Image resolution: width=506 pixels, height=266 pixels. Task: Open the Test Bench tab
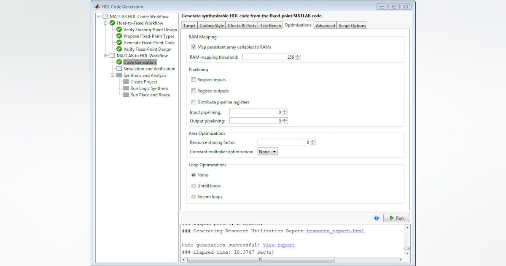click(x=270, y=26)
